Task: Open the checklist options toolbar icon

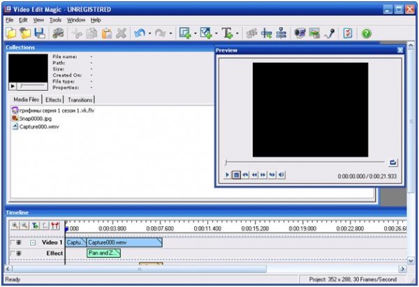Action: [x=348, y=34]
